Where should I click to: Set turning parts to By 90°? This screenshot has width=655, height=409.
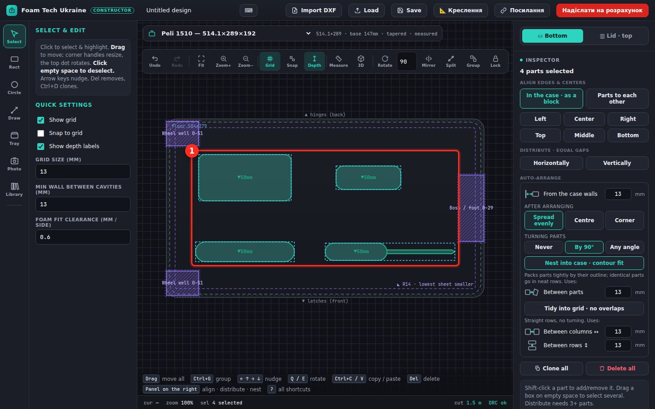[x=584, y=247]
